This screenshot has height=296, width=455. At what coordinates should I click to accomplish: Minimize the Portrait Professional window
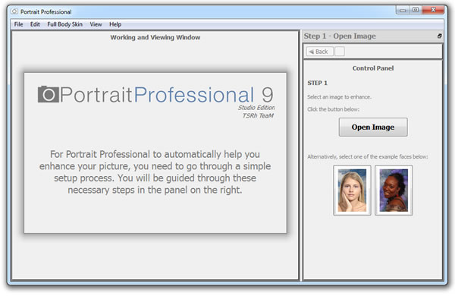point(403,10)
